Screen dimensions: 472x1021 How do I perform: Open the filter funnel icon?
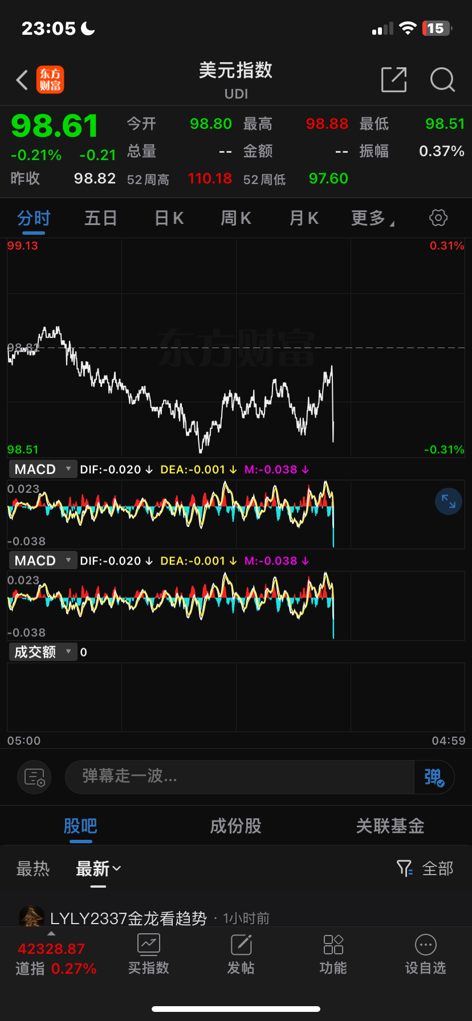[404, 868]
